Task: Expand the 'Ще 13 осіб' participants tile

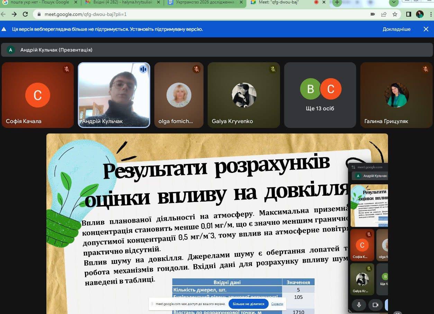Action: coord(320,95)
